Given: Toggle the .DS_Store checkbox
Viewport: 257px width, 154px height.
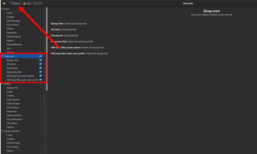Looking at the screenshot, I should click(40, 64).
